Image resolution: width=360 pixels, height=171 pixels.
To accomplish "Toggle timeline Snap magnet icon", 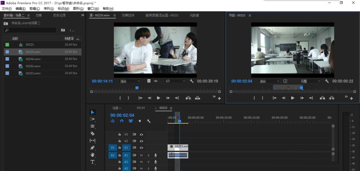I will (122, 121).
